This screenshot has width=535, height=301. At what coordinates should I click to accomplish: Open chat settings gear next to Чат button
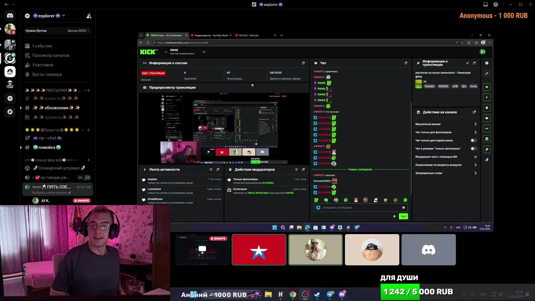[x=394, y=216]
